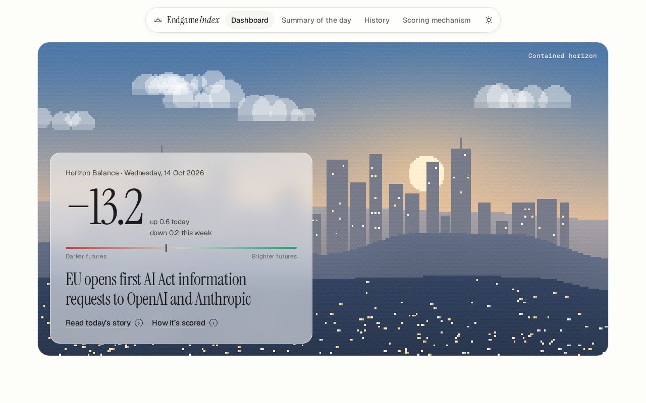Click the arrow icon beside How it's scored
646x403 pixels.
[213, 323]
